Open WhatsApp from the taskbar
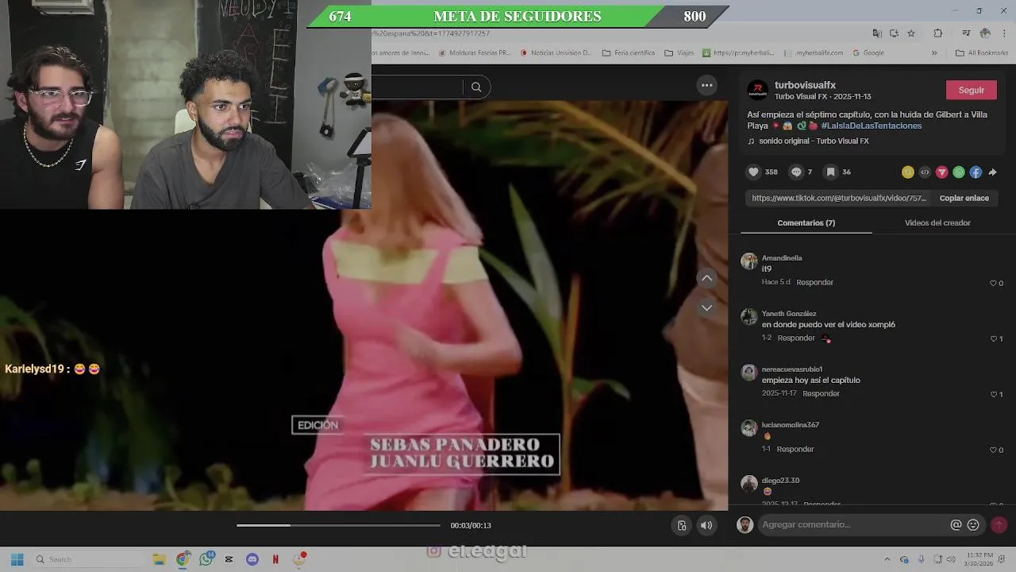The image size is (1016, 572). (x=206, y=558)
